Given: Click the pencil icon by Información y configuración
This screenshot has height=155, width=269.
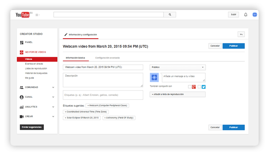Looking at the screenshot, I should pyautogui.click(x=66, y=34).
